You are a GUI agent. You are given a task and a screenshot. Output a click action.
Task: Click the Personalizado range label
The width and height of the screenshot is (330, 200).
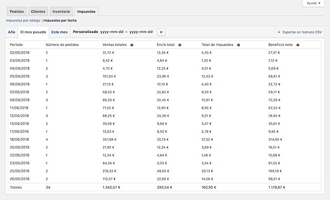click(x=85, y=32)
